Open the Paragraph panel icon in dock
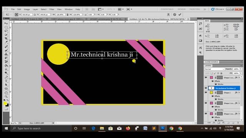Screen dimensions: 246x138 click(200, 53)
